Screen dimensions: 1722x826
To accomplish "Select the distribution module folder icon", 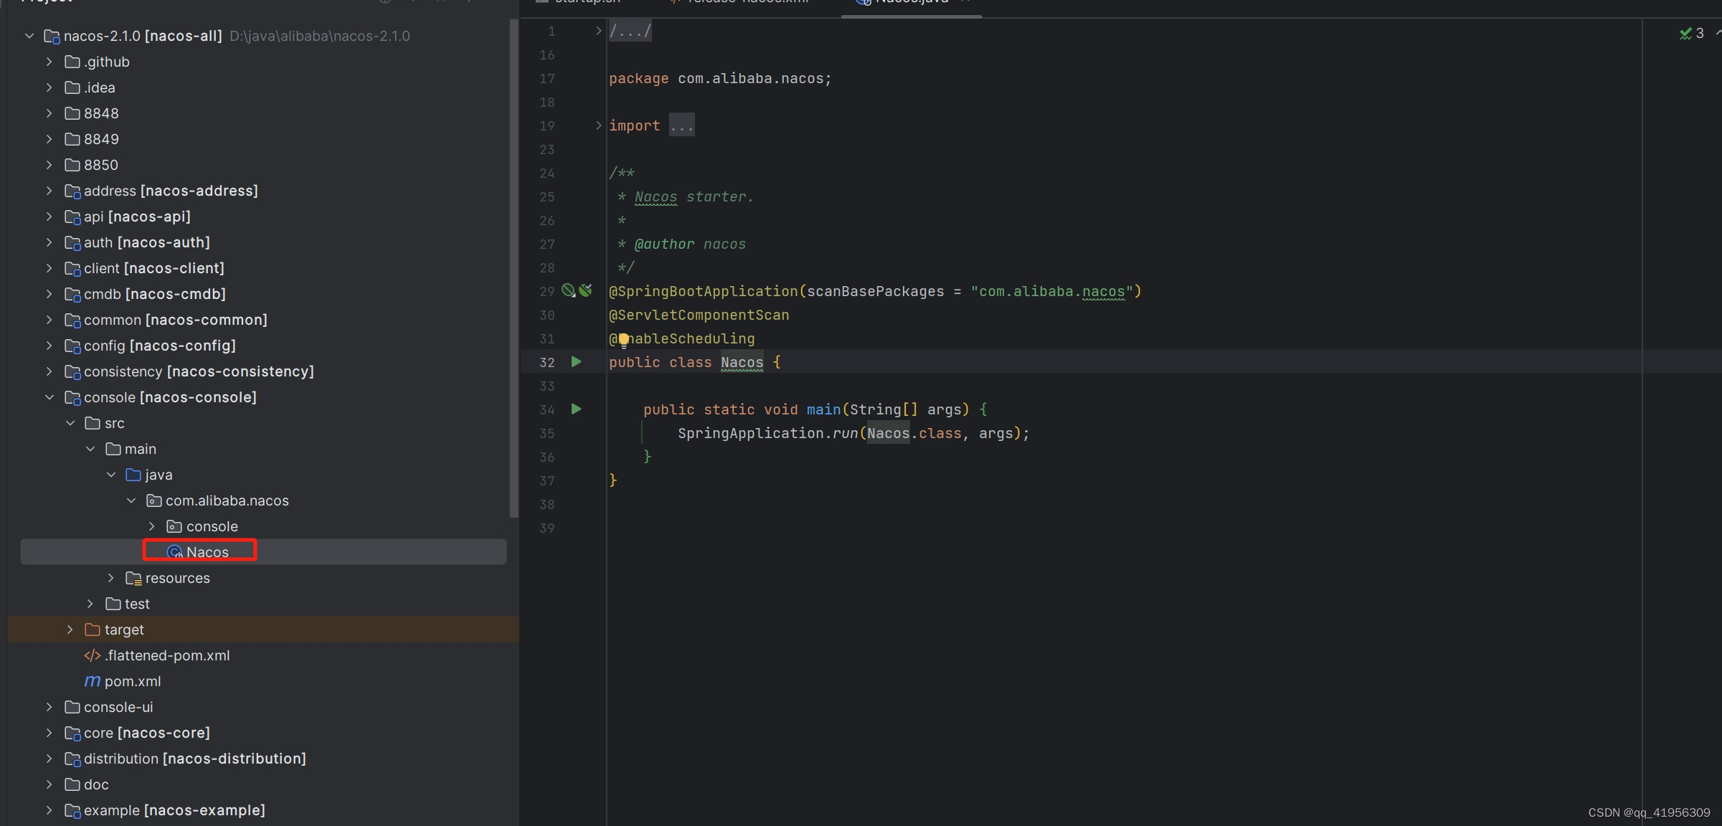I will pyautogui.click(x=72, y=759).
